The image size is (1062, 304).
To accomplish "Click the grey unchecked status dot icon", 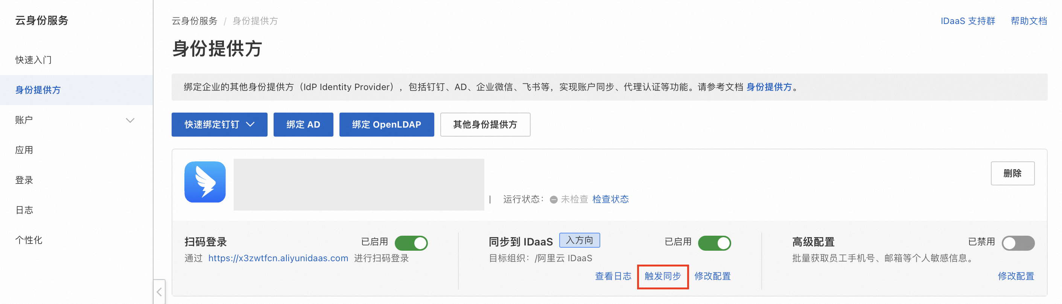I will (554, 200).
